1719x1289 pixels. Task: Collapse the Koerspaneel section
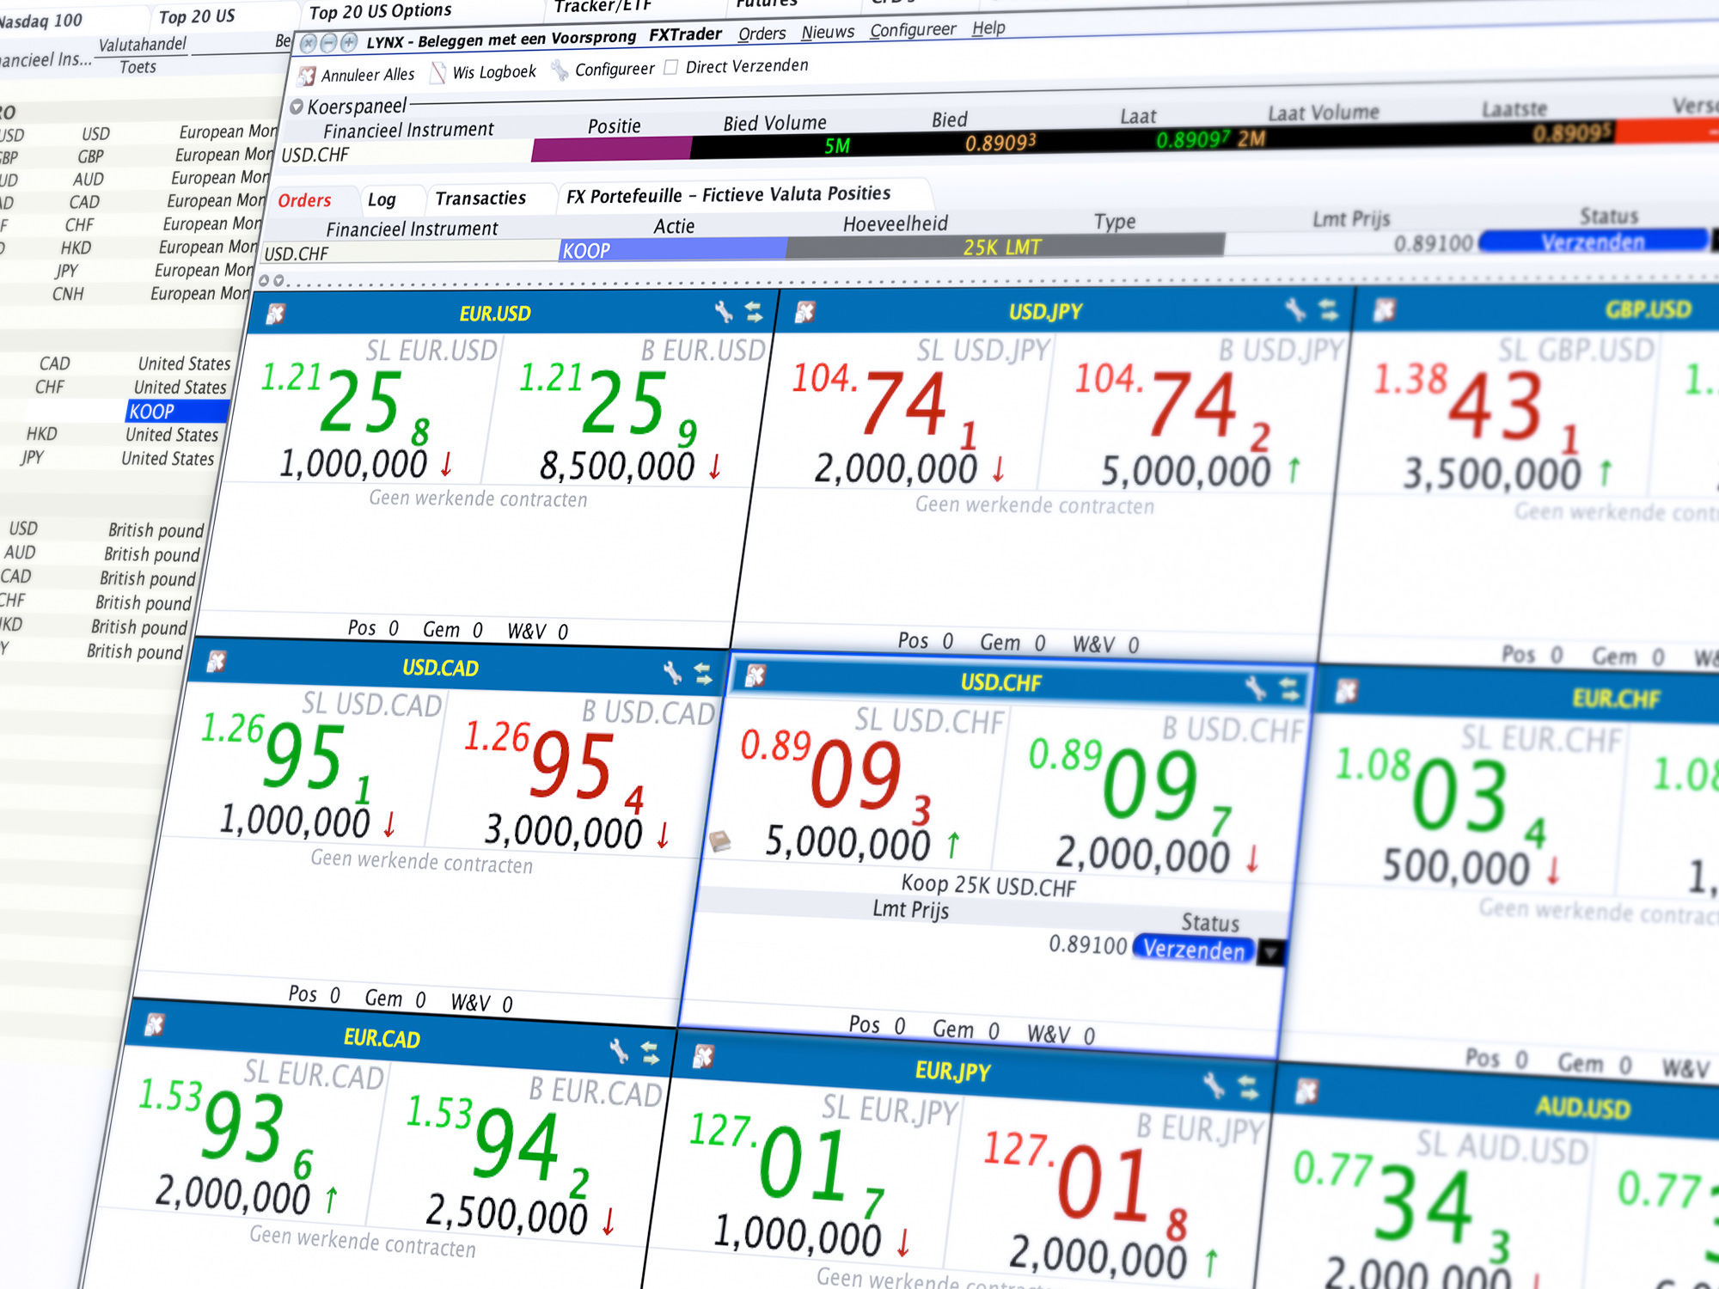pyautogui.click(x=297, y=107)
